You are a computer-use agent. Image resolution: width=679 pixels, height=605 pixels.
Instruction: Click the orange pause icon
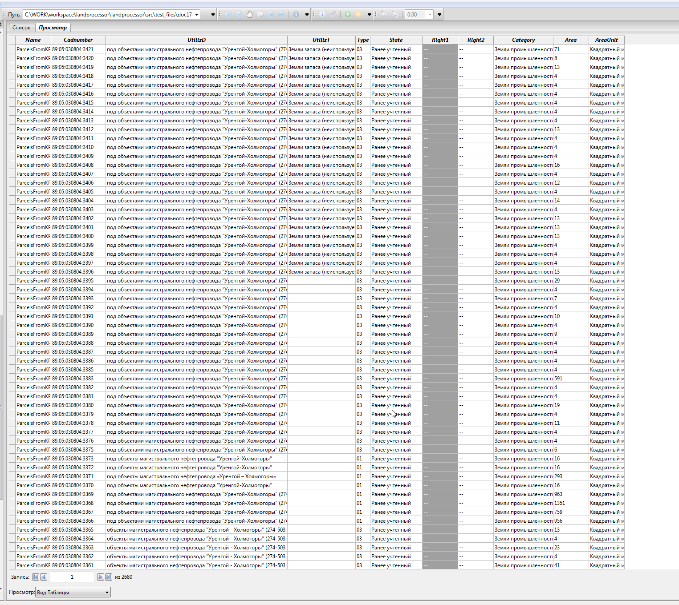pos(358,14)
